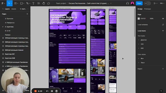Add a new page
The image size is (166, 93).
pos(27,14)
